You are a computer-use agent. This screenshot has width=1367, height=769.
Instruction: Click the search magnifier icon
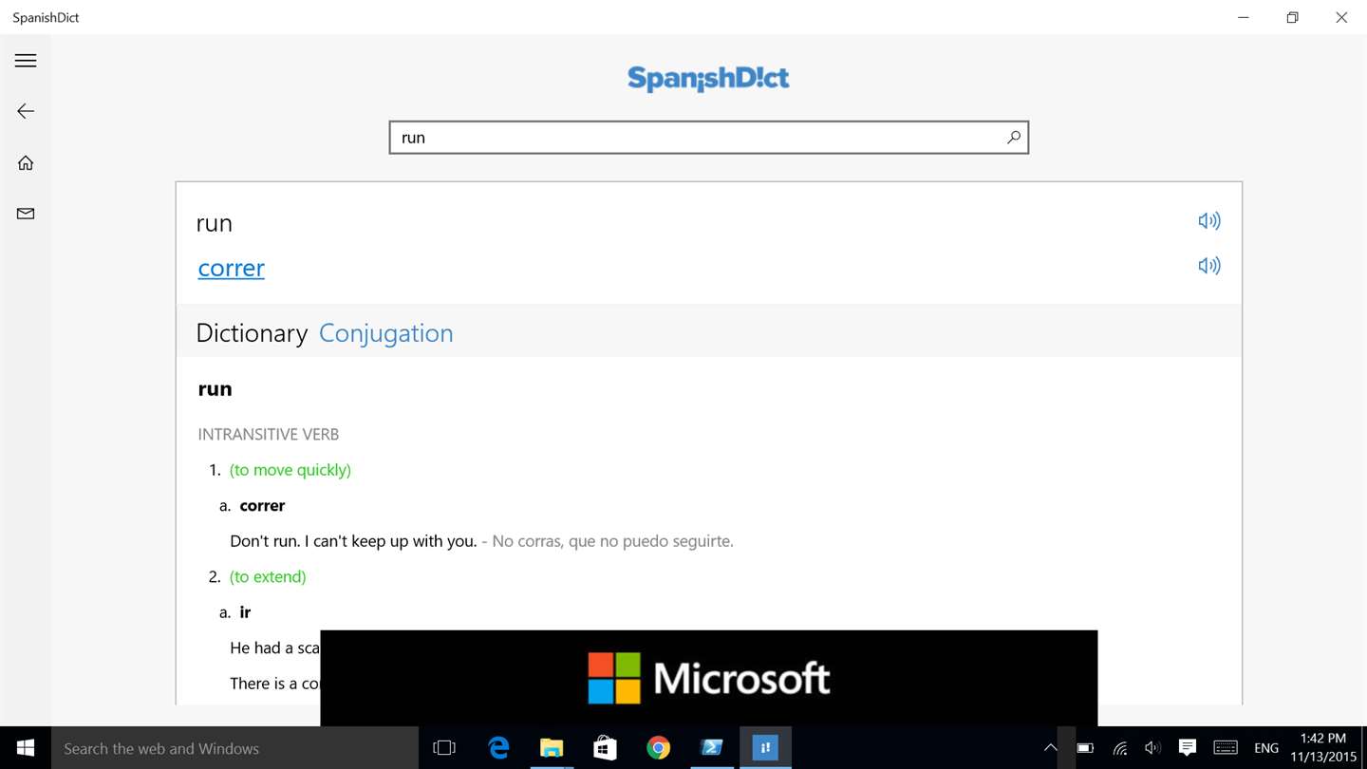coord(1014,138)
